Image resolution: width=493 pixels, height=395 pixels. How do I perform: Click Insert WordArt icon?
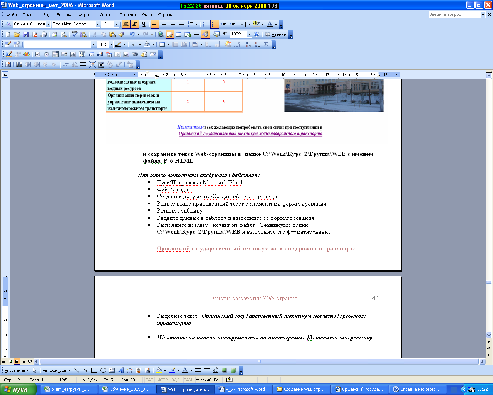pyautogui.click(x=121, y=370)
